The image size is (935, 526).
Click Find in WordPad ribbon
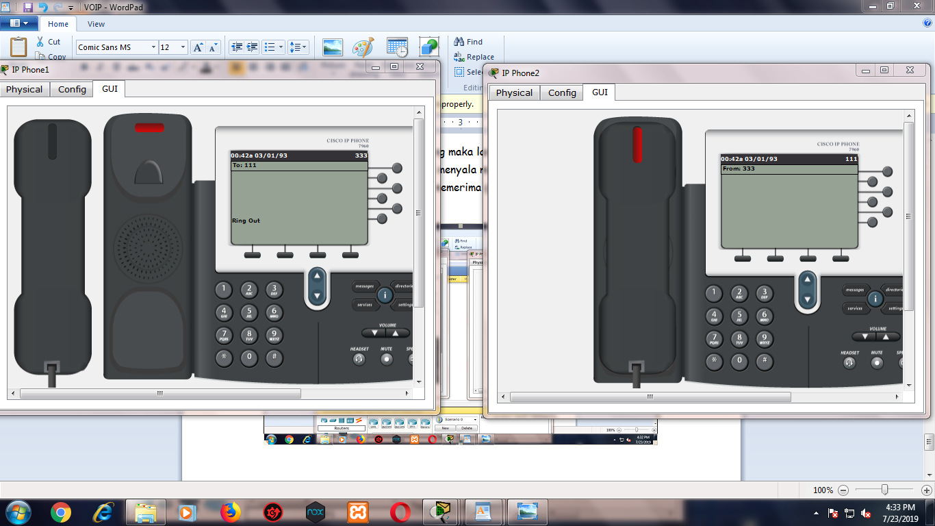coord(468,42)
